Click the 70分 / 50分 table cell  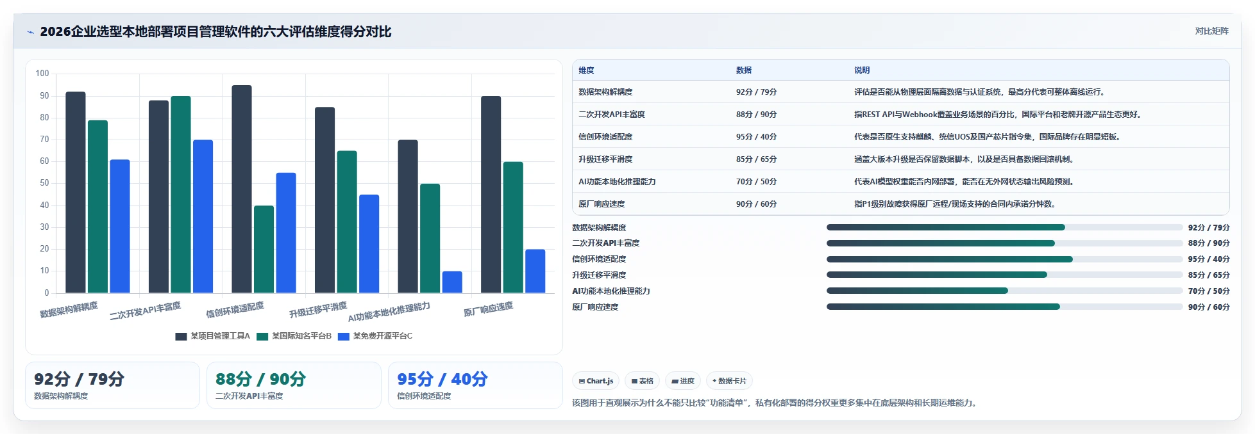tap(756, 182)
